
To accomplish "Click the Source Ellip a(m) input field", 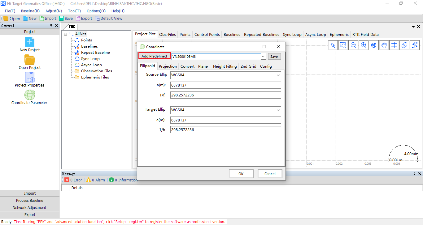I will point(225,85).
